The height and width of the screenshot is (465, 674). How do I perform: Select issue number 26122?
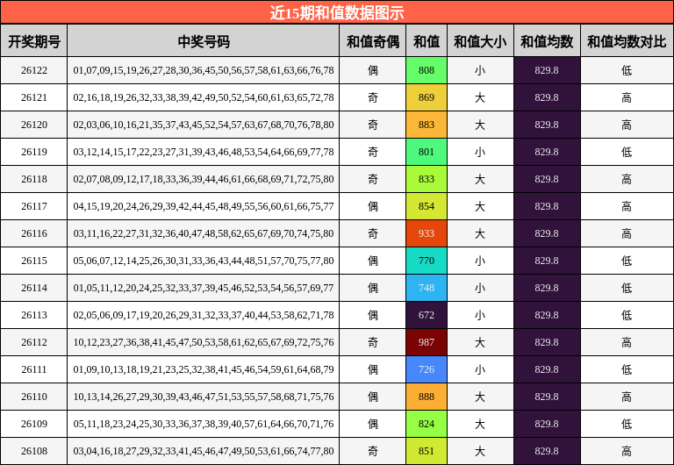pyautogui.click(x=34, y=70)
